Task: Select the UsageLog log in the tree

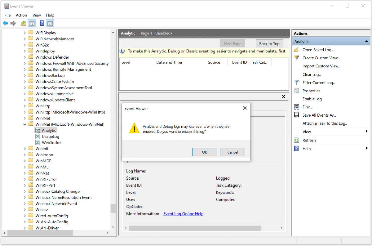Action: coord(51,136)
